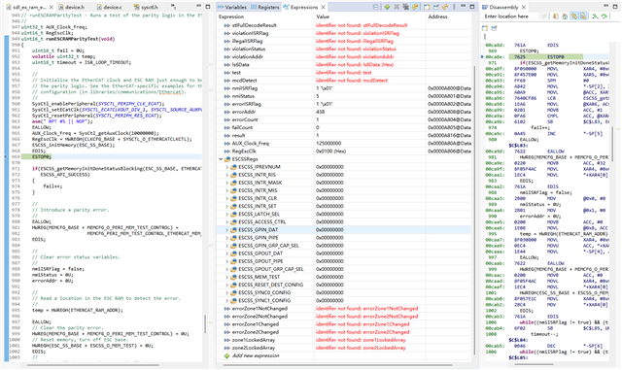Maximize the Disassembly panel
This screenshot has height=370, width=622.
pos(615,6)
